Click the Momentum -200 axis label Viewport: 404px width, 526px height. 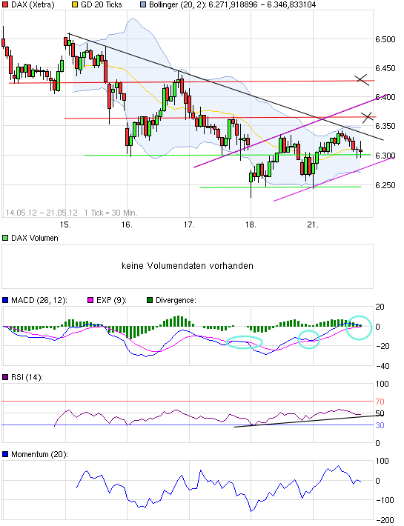click(385, 520)
